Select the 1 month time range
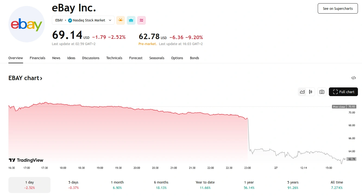This screenshot has width=362, height=196. [x=117, y=185]
